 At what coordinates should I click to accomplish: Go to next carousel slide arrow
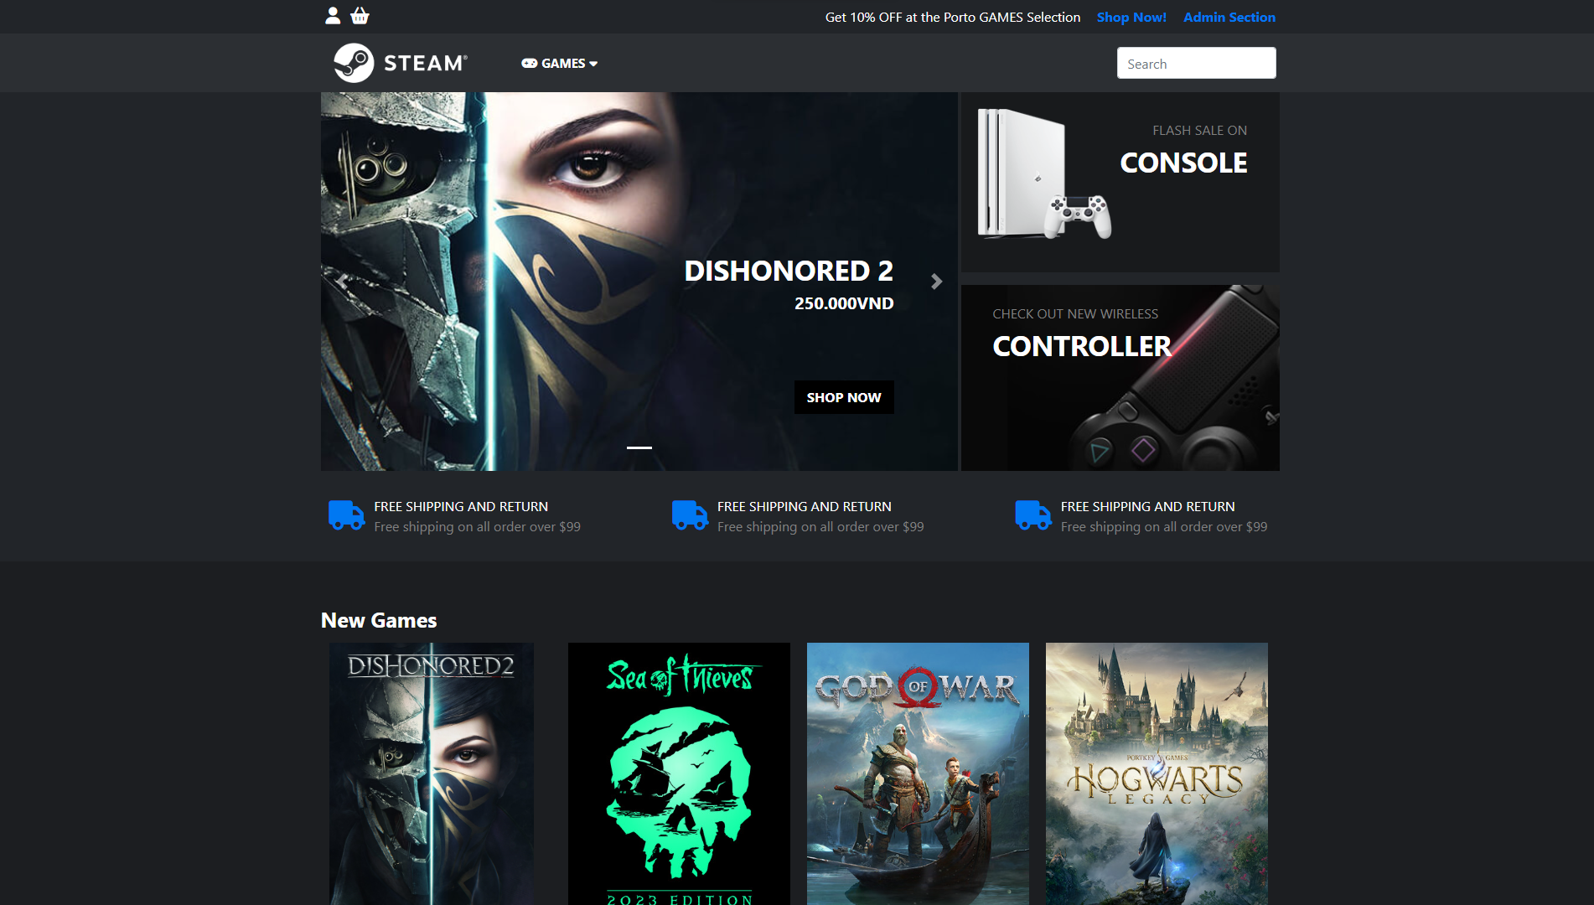pos(936,282)
